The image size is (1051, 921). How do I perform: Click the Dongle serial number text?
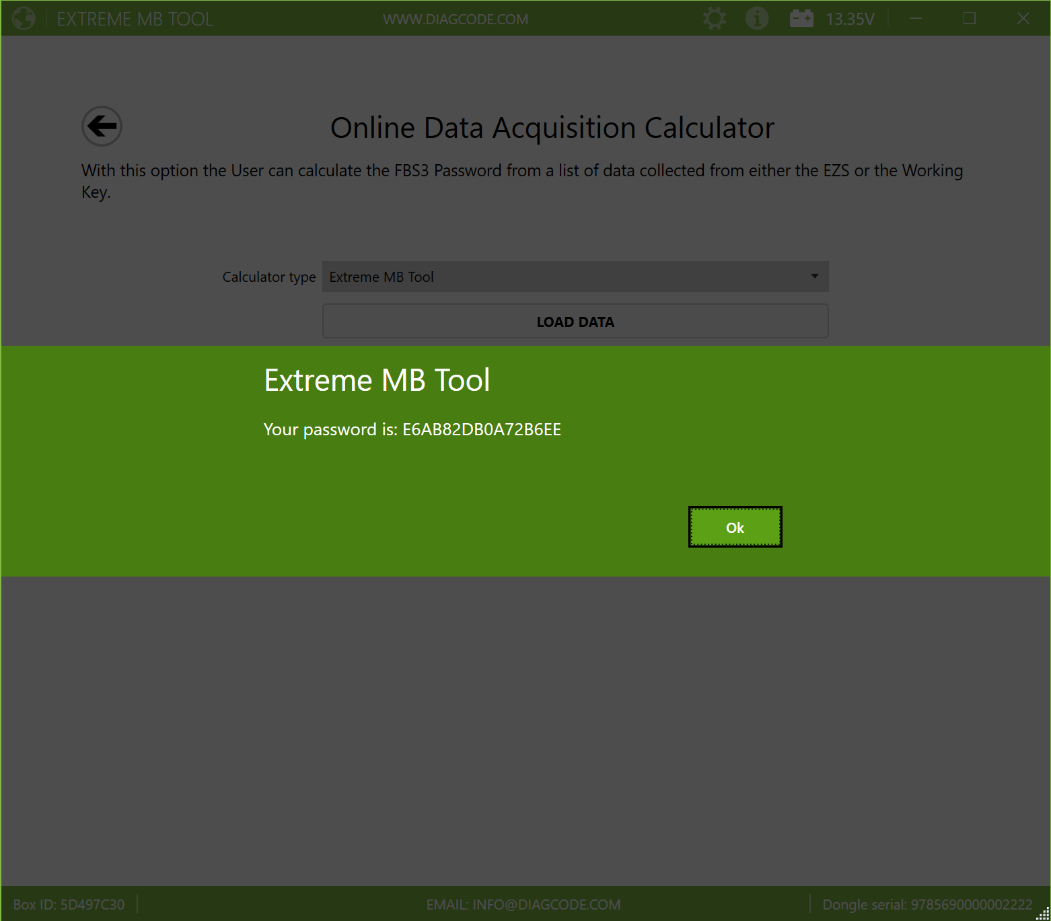click(x=927, y=904)
